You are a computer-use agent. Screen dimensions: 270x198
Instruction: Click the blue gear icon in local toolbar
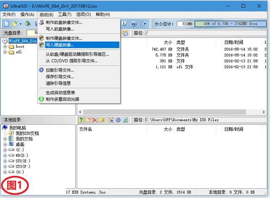(118, 120)
